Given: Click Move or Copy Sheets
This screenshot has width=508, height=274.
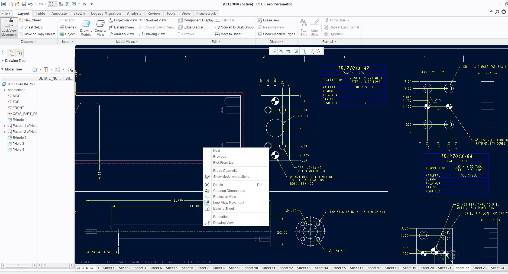Looking at the screenshot, I should (x=37, y=34).
